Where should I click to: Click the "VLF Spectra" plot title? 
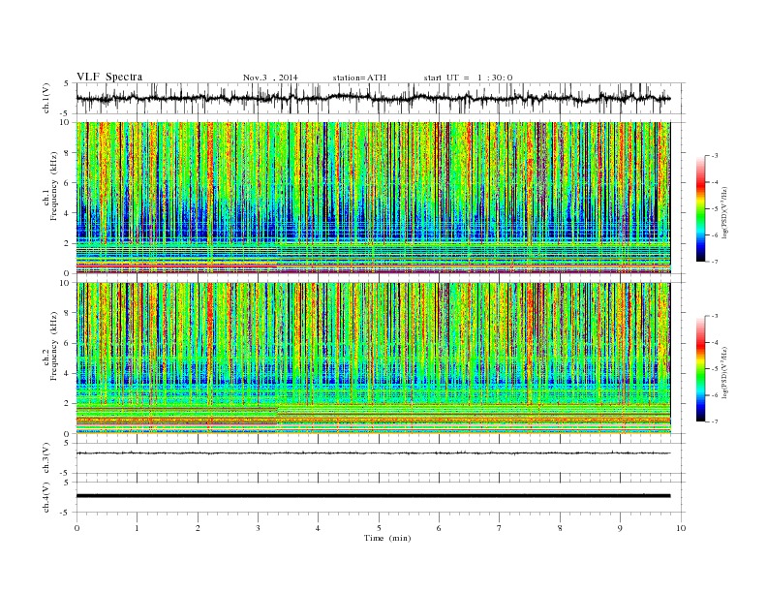109,77
